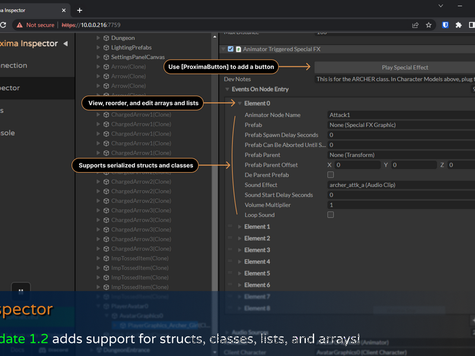
Task: Click the Prefab field None (Special FX Graphic)
Action: (x=401, y=125)
